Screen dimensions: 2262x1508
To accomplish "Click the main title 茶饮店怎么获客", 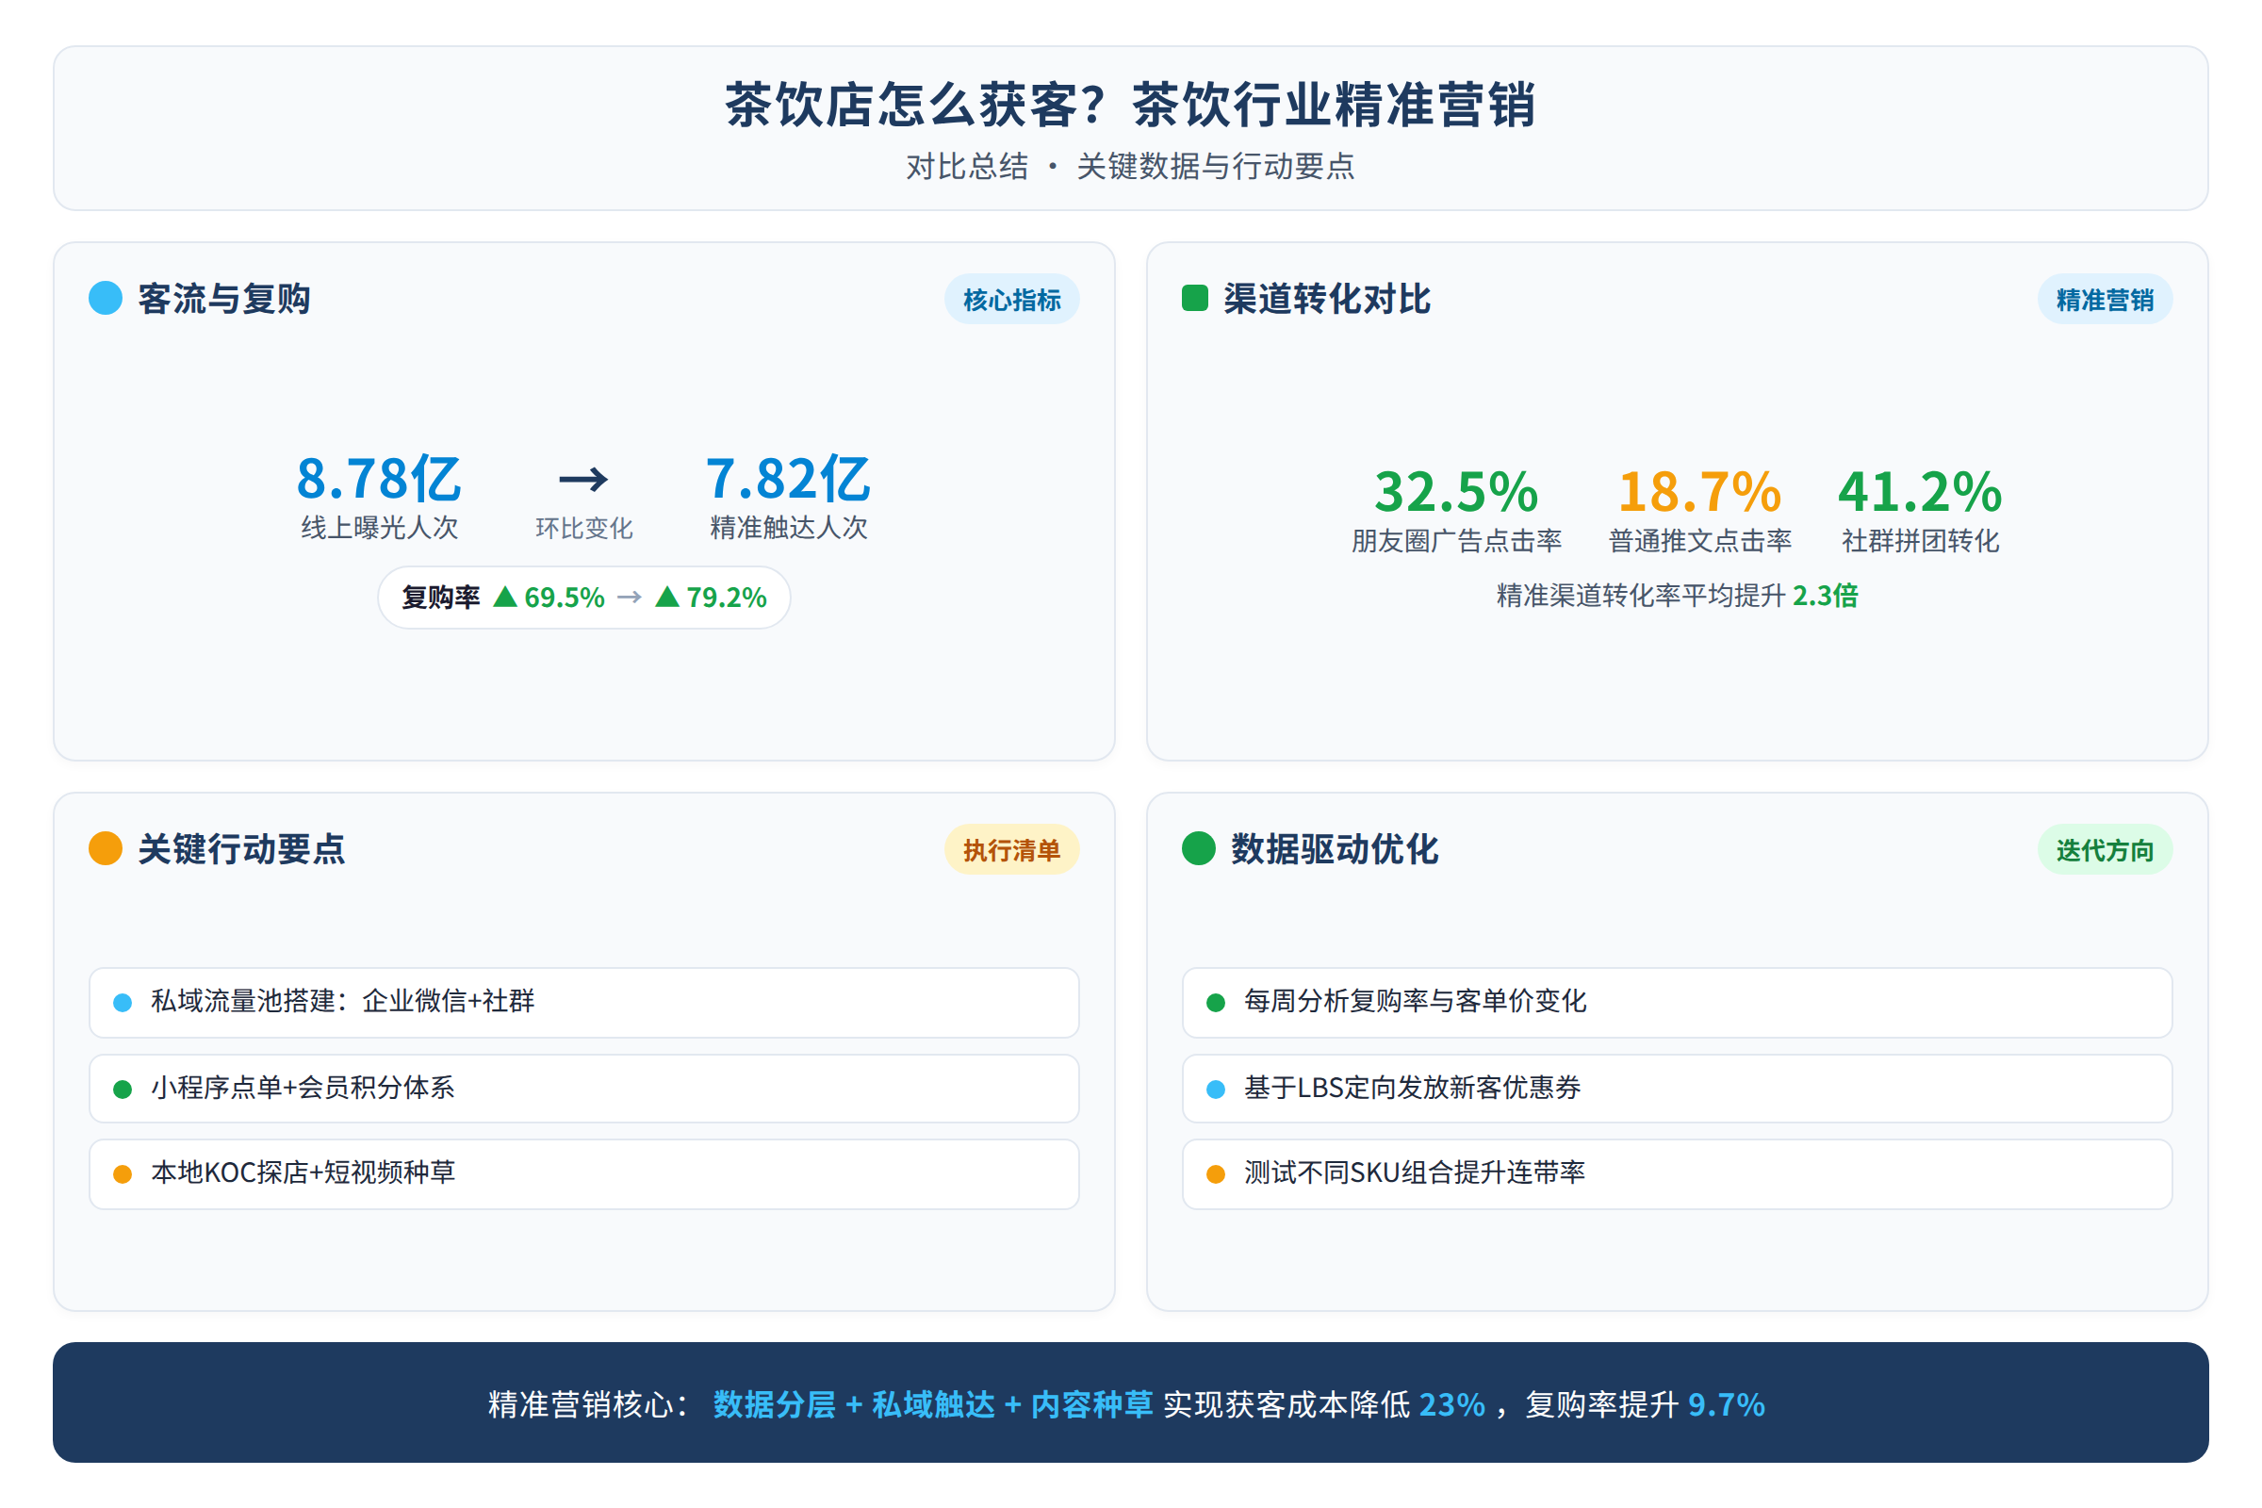I will [x=1131, y=104].
